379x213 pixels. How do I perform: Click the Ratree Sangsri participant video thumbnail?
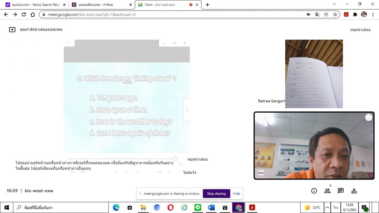pos(314,74)
